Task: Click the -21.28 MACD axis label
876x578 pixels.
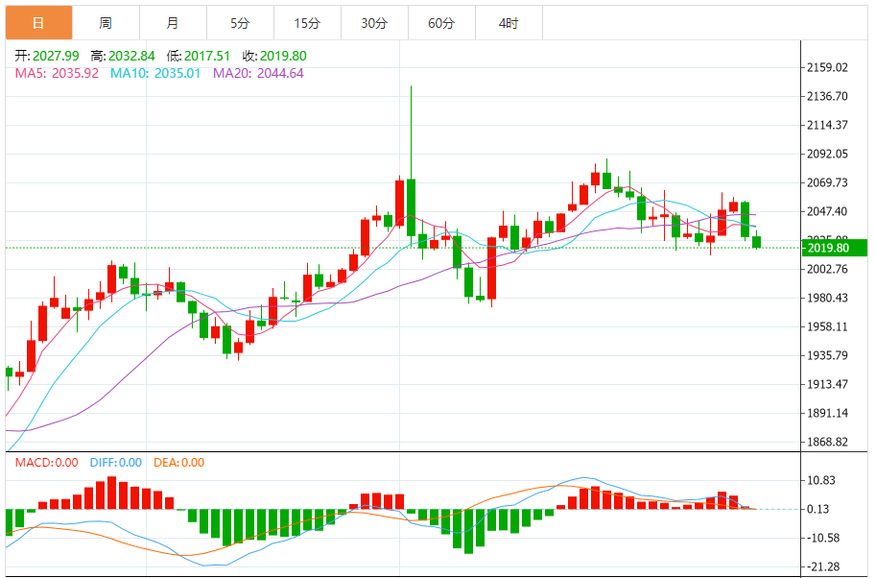Action: pyautogui.click(x=821, y=566)
